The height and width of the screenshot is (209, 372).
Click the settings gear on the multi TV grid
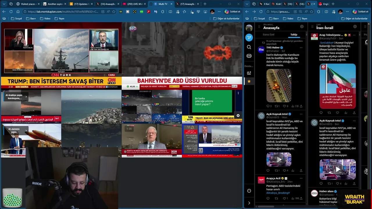click(238, 116)
